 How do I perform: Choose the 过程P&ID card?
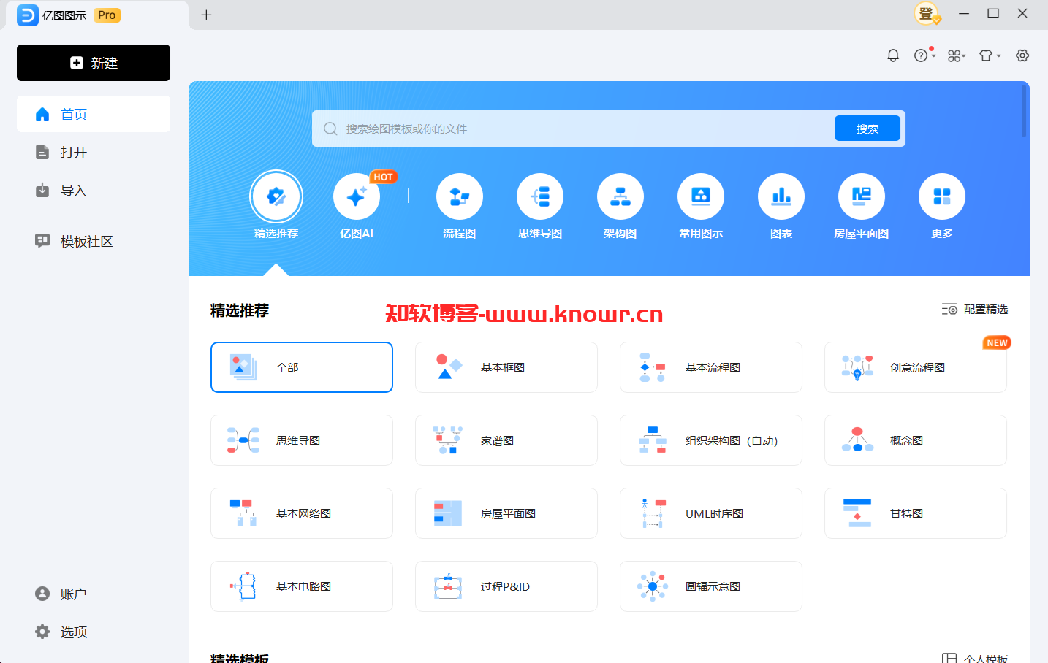click(506, 586)
